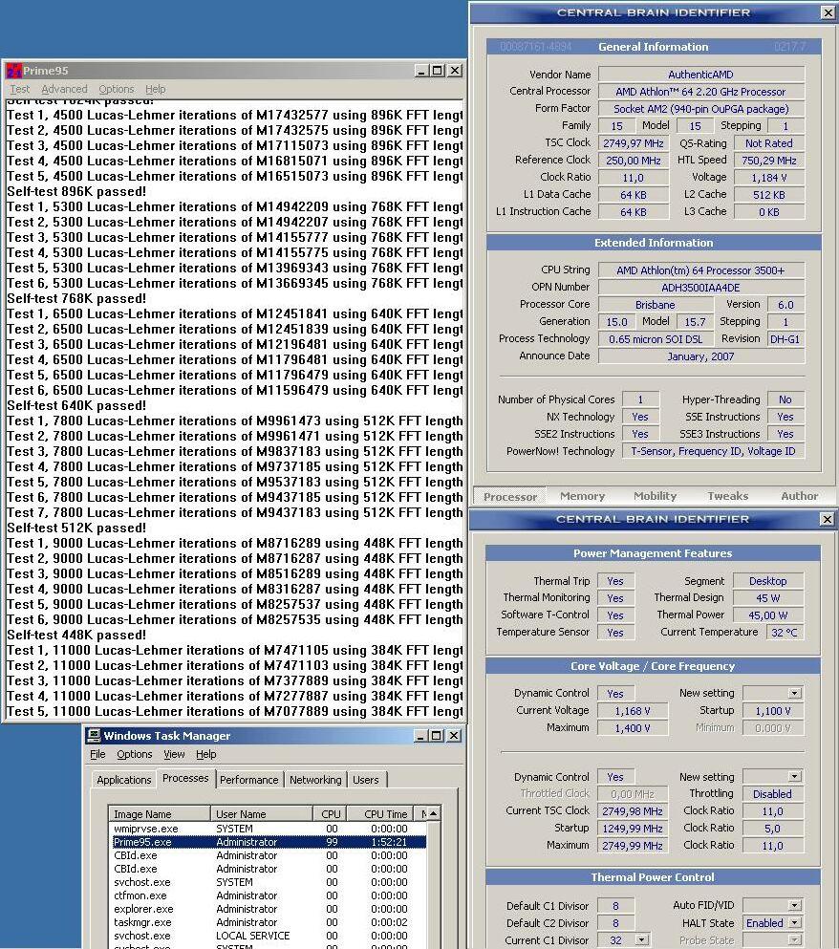Open the Advanced menu in Prime95
The width and height of the screenshot is (839, 949).
(x=64, y=89)
